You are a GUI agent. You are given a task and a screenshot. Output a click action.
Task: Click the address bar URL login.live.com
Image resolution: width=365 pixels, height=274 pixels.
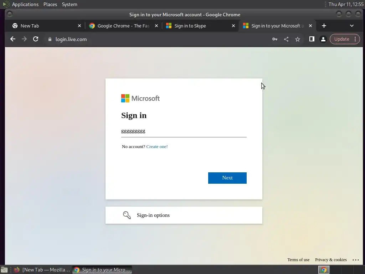tap(71, 39)
